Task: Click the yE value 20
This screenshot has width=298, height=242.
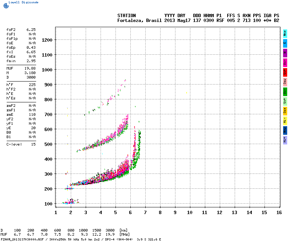Action: coord(33,128)
